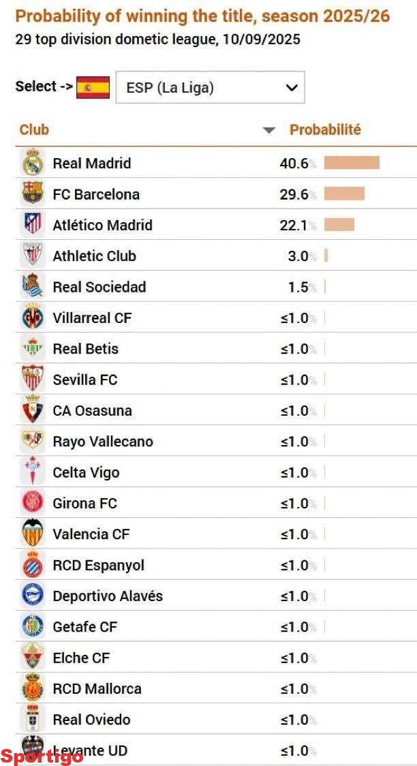The image size is (417, 766).
Task: Sort by the Probabilité column header
Action: pyautogui.click(x=325, y=129)
